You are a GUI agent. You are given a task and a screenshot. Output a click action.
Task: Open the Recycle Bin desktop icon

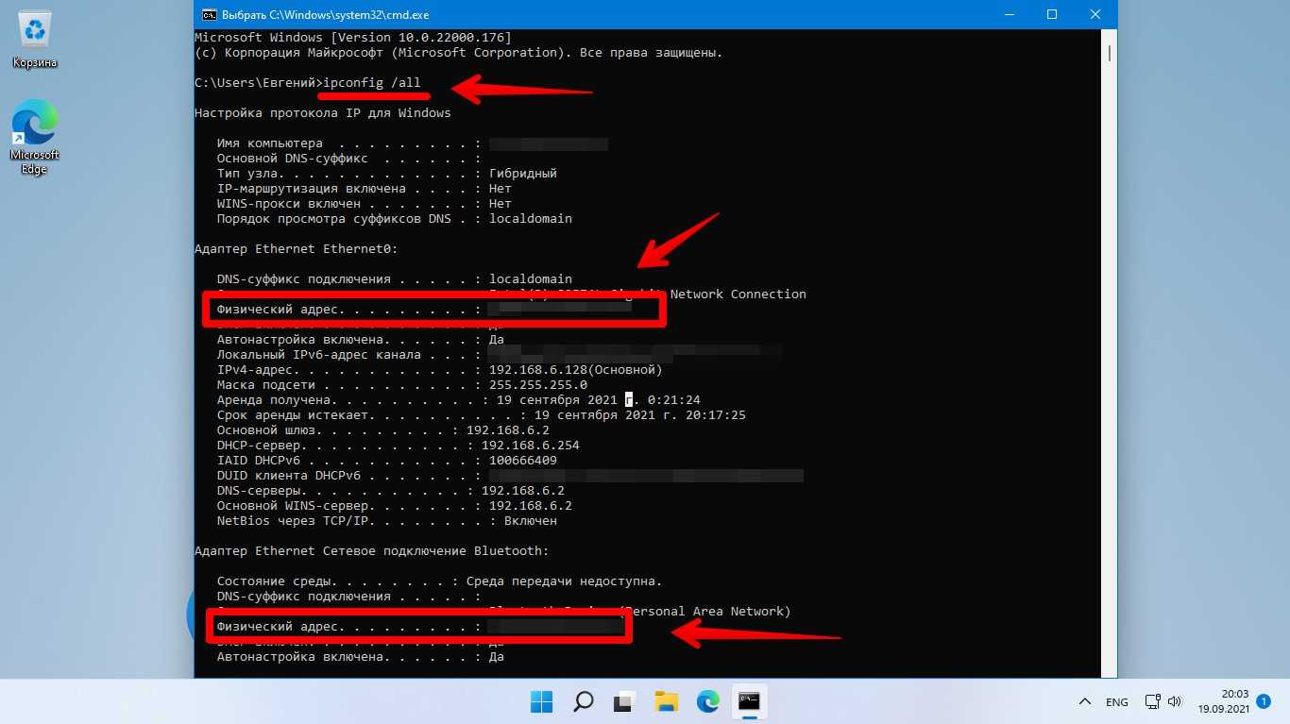tap(35, 41)
